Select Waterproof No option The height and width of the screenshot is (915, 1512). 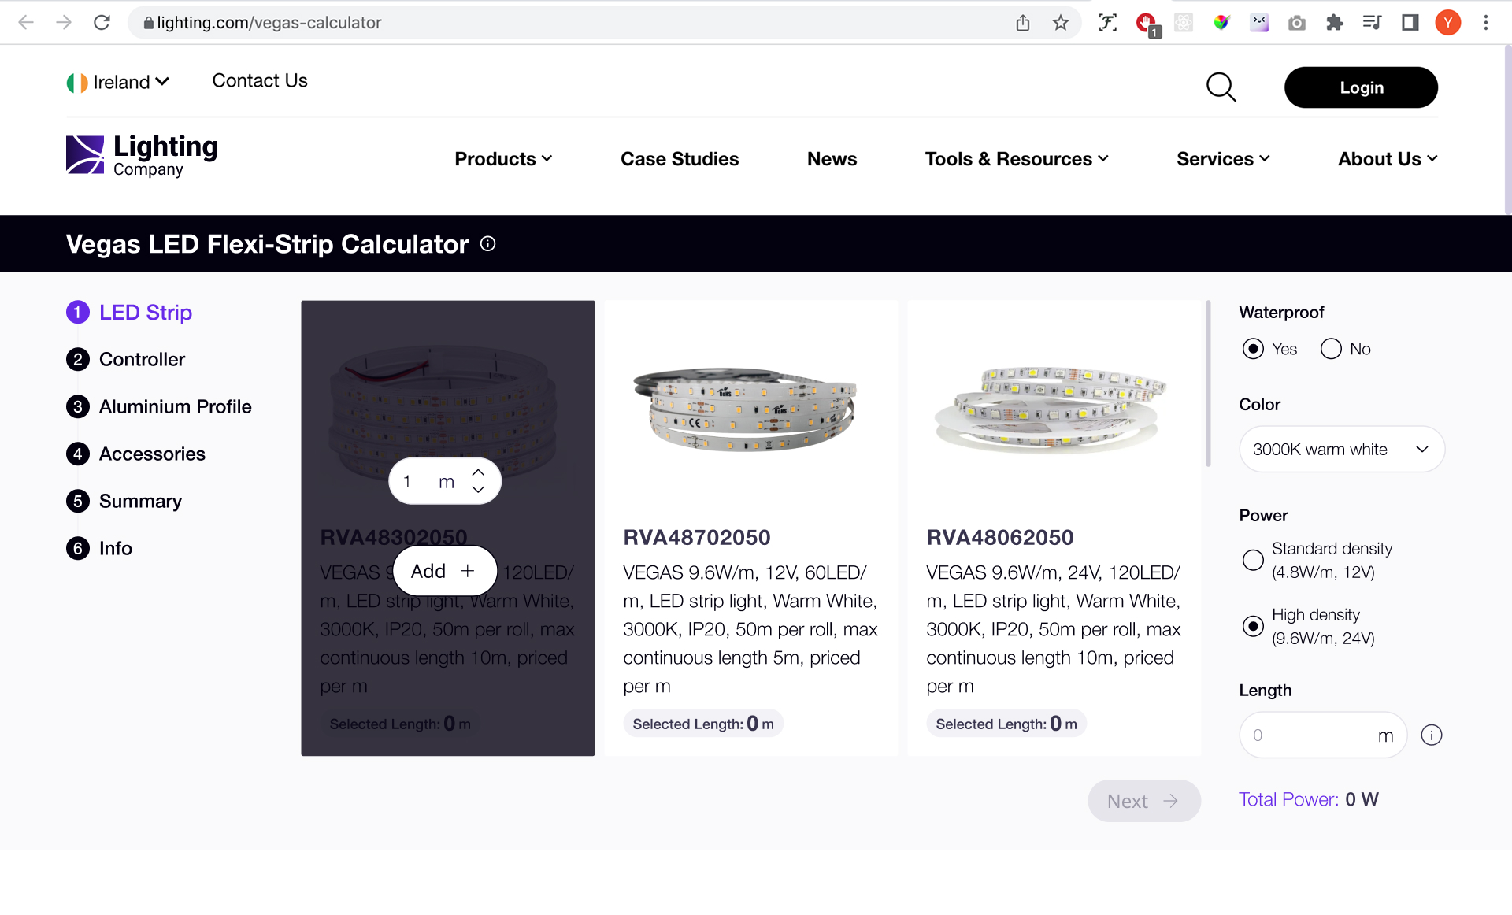point(1331,349)
